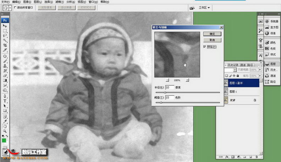Confirm dialog with 确定 button
Viewport: 281px width, 162px height.
pos(212,34)
